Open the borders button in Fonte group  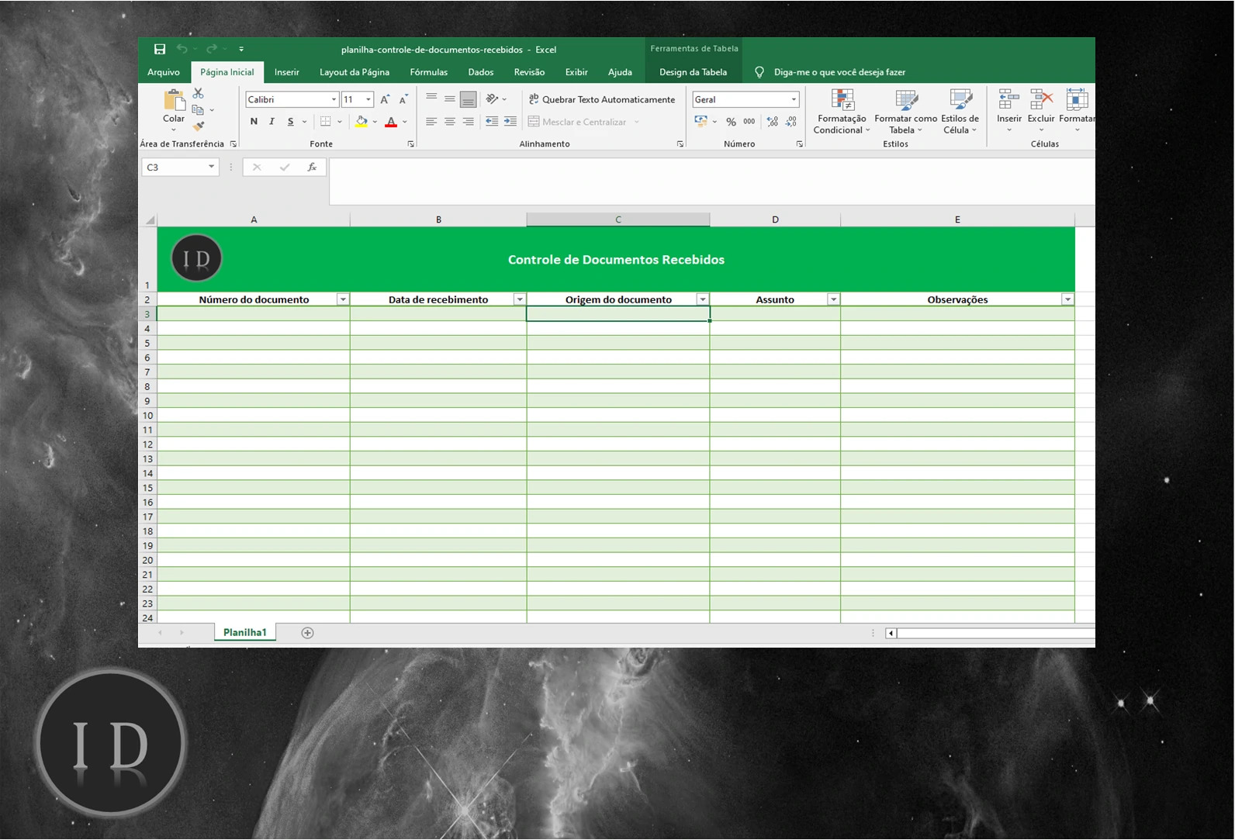(326, 122)
